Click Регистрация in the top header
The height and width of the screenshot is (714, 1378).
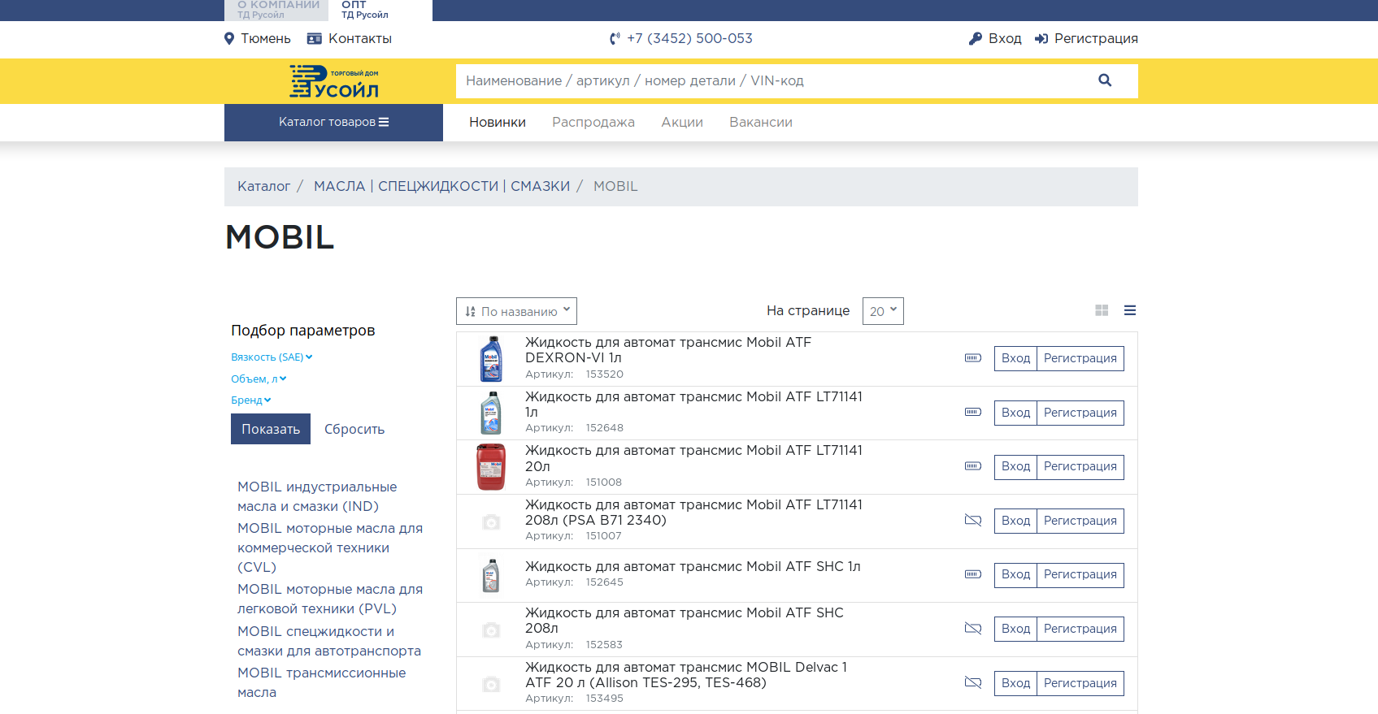point(1096,38)
